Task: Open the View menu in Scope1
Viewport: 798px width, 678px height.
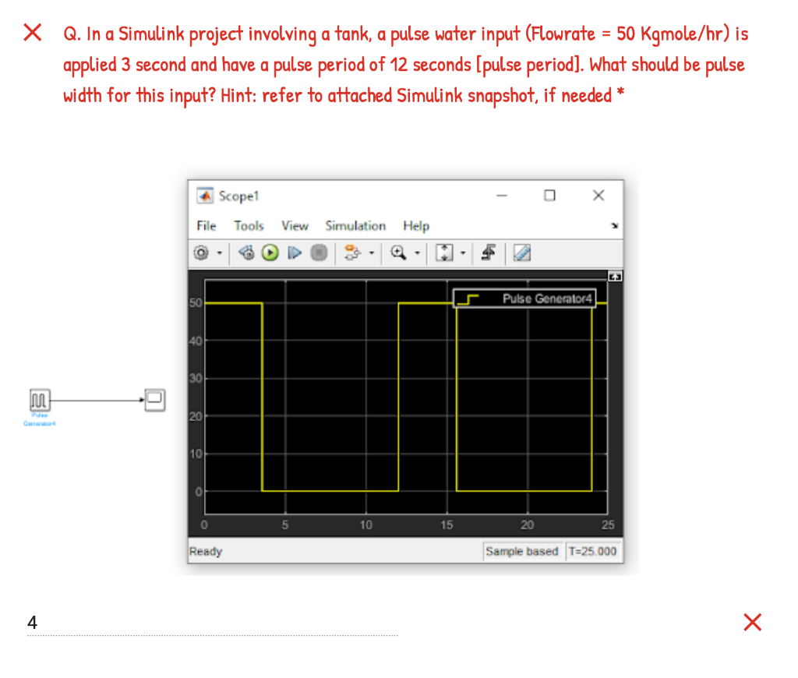Action: click(x=295, y=225)
